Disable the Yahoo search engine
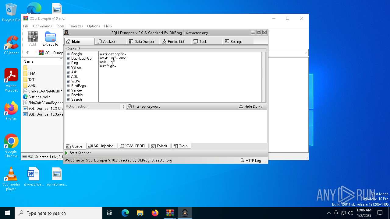 (x=68, y=68)
